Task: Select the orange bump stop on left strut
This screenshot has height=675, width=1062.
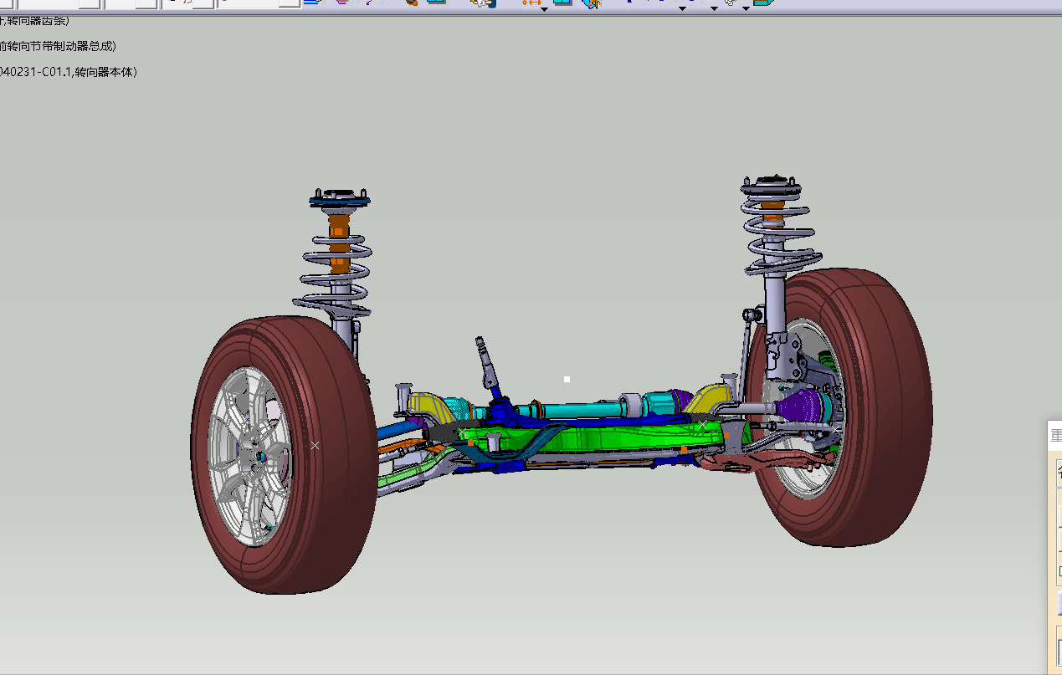Action: point(338,244)
